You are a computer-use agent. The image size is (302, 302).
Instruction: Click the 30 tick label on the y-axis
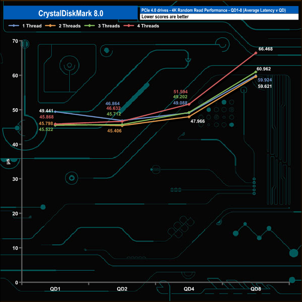(15, 179)
